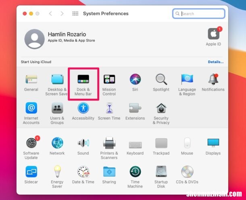The image size is (246, 200).
Task: Click the Search preferences field
Action: pos(199,14)
